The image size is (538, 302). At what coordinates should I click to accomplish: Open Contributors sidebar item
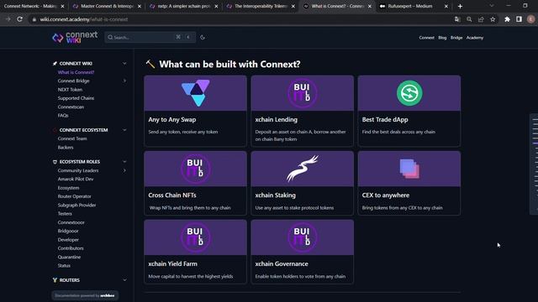71,248
